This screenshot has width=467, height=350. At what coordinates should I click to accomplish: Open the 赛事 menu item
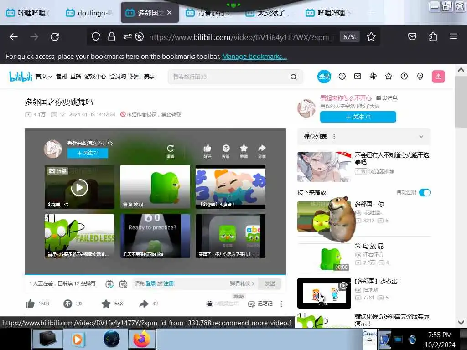(x=150, y=77)
